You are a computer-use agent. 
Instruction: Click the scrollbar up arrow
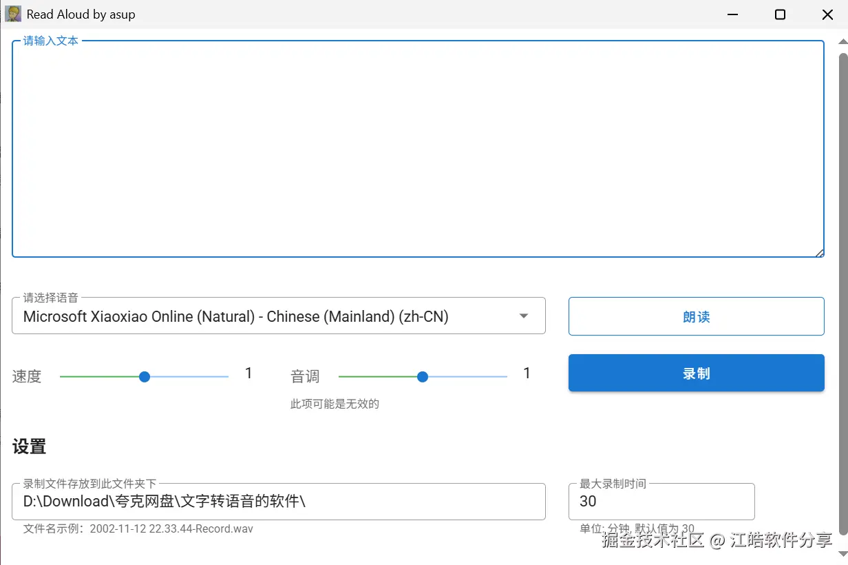(x=842, y=41)
